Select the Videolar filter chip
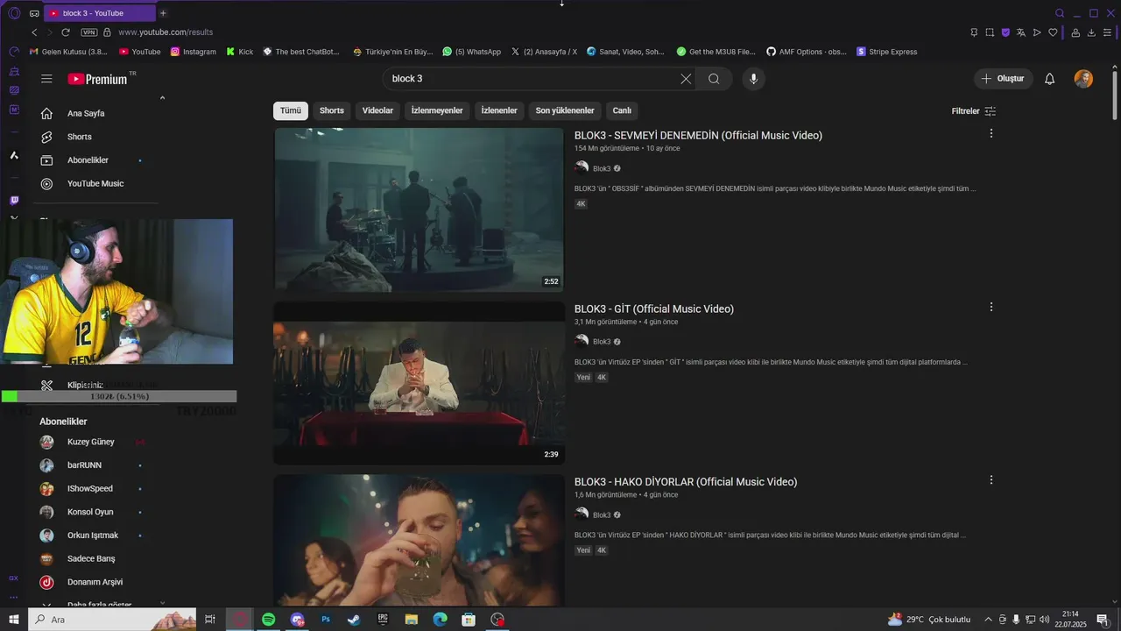Viewport: 1121px width, 631px height. (x=377, y=110)
